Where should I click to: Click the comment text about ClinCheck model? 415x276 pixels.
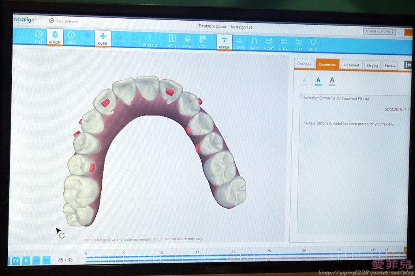(349, 124)
